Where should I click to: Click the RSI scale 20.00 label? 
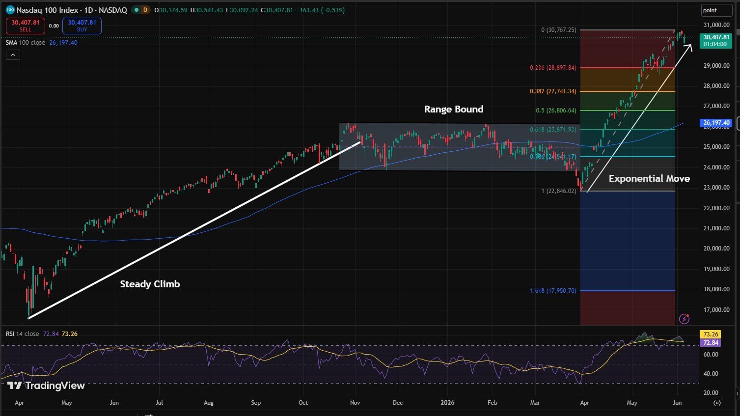[x=711, y=392]
